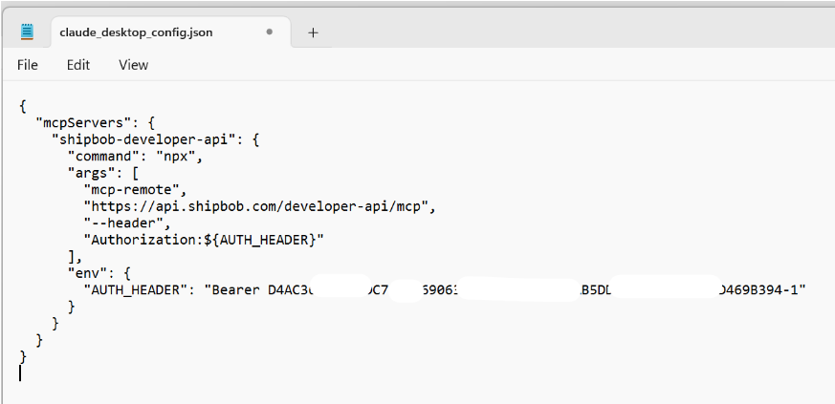Click the "AUTH_HEADER" key text

[x=137, y=289]
